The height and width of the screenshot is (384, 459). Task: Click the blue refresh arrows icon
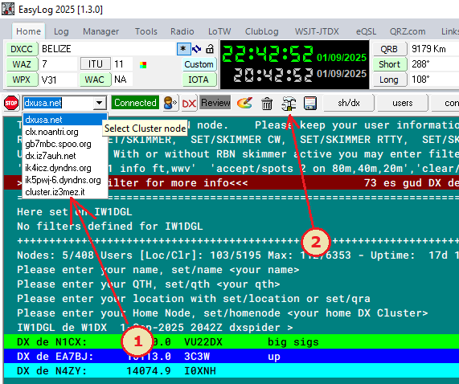coord(196,49)
